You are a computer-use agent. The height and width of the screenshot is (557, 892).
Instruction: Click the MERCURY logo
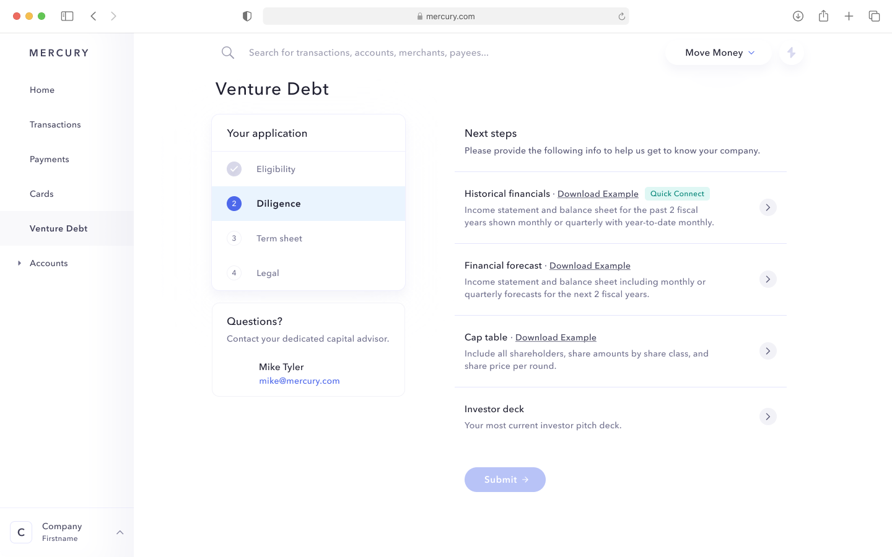click(x=59, y=53)
